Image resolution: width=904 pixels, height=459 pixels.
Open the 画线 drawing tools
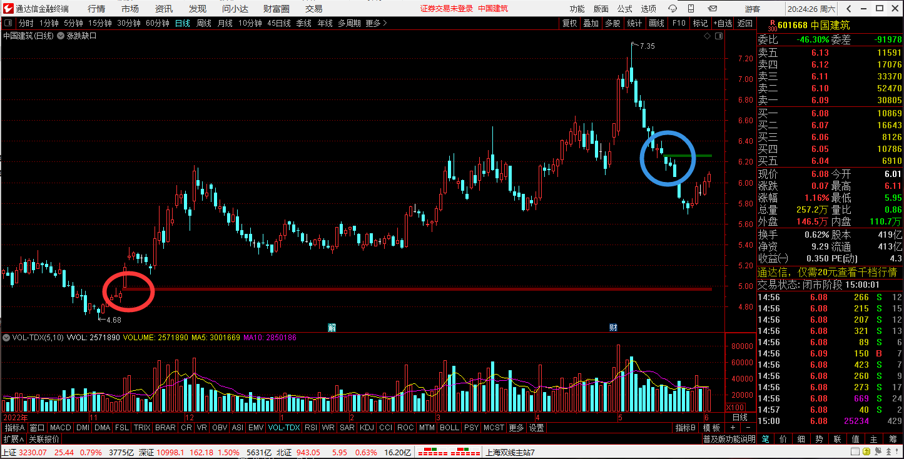656,23
